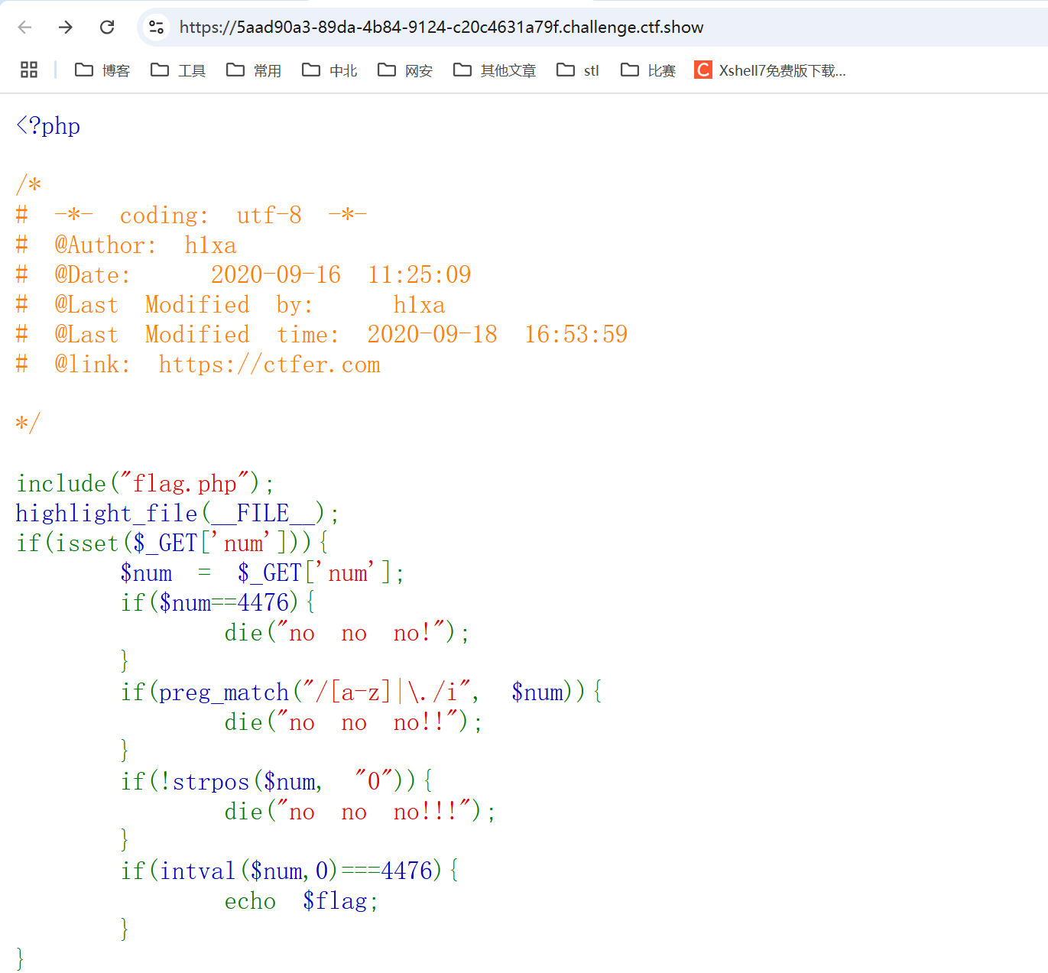The height and width of the screenshot is (973, 1048).
Task: Click the 'if($num==4476){' line
Action: click(218, 602)
